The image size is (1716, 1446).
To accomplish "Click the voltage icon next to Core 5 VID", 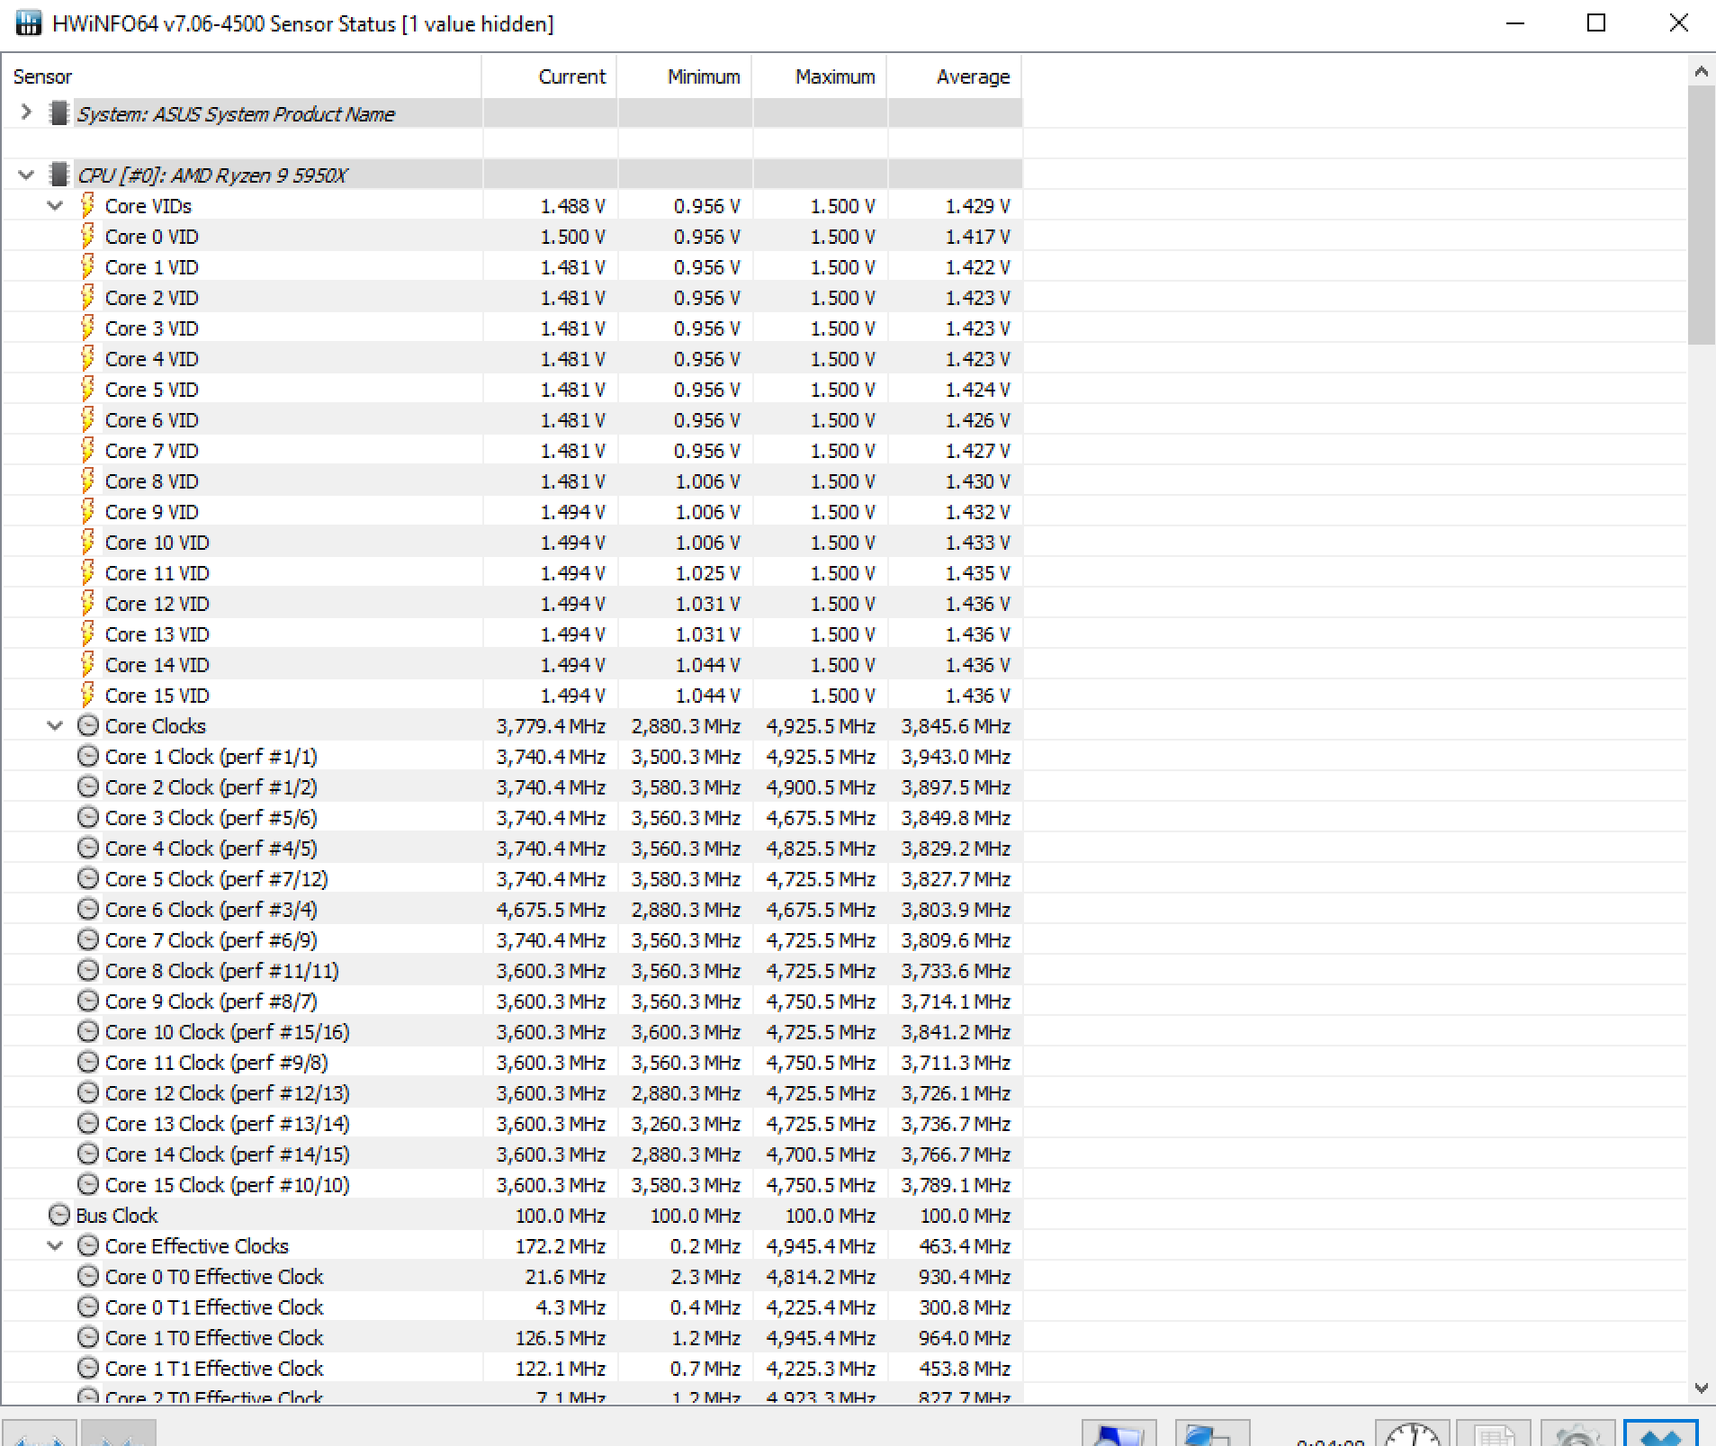I will coord(87,389).
